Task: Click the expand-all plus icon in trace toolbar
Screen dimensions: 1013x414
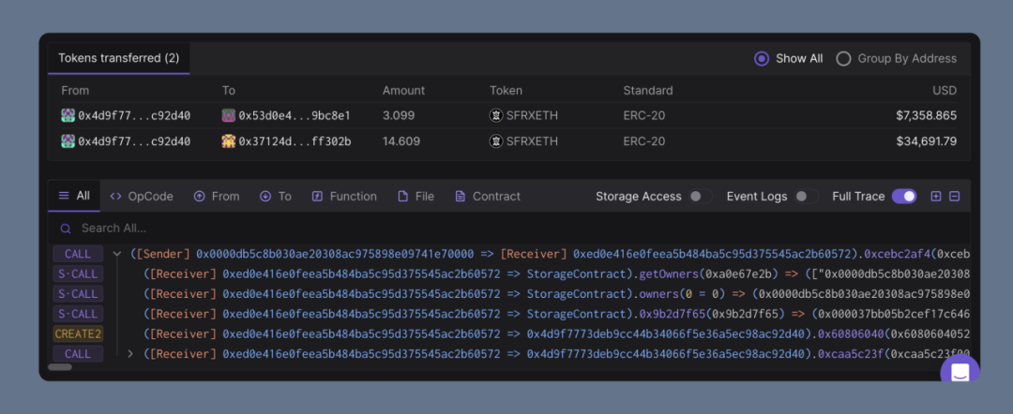Action: point(935,197)
